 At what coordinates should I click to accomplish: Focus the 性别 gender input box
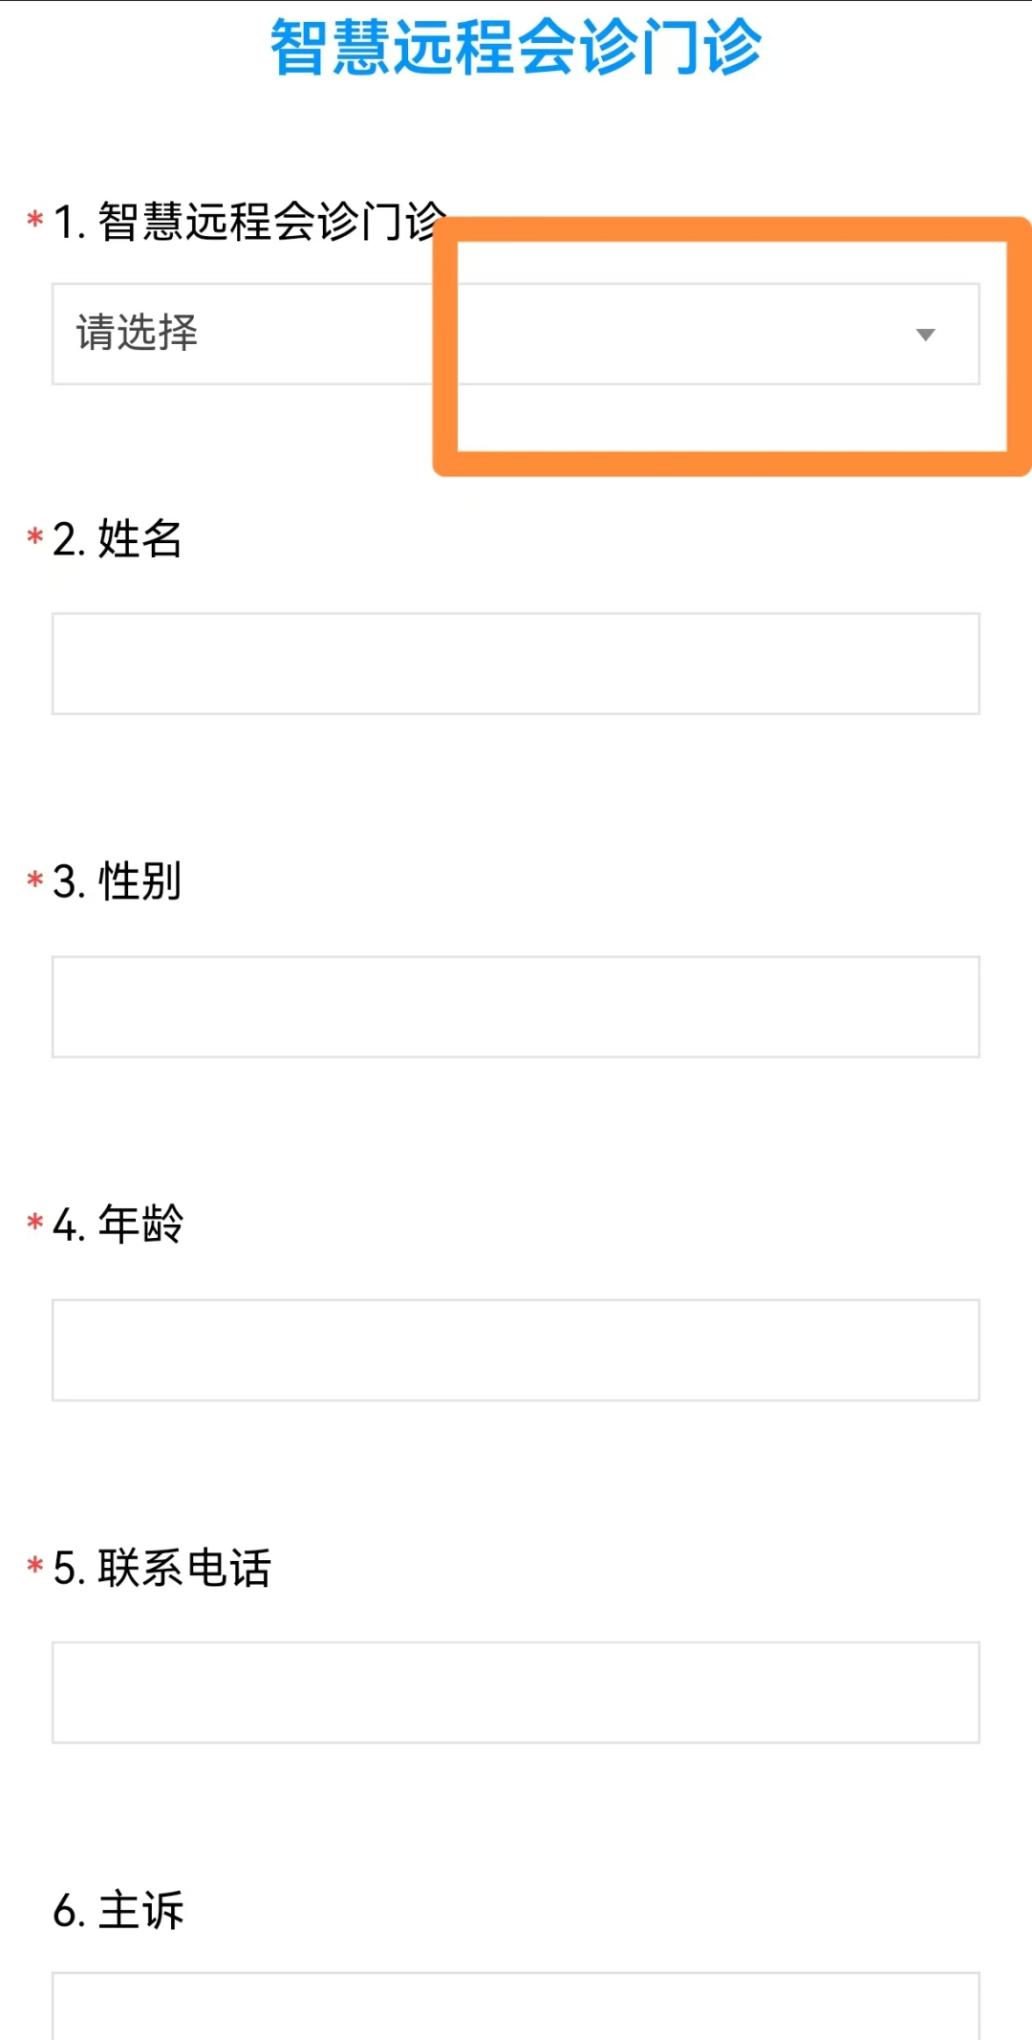tap(516, 1007)
